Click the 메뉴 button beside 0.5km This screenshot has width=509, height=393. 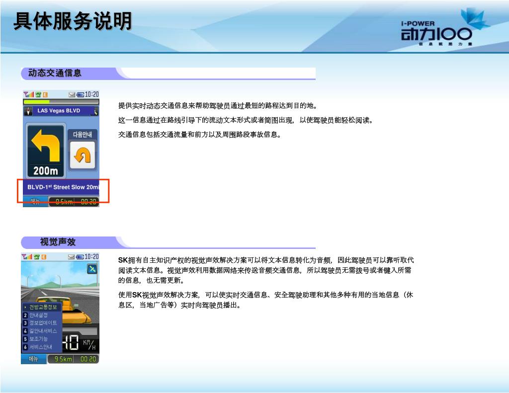[x=35, y=202]
